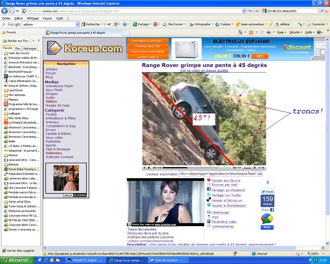330x264 pixels.
Task: Switch to Boîte de réception taskbar window
Action: pos(167,260)
